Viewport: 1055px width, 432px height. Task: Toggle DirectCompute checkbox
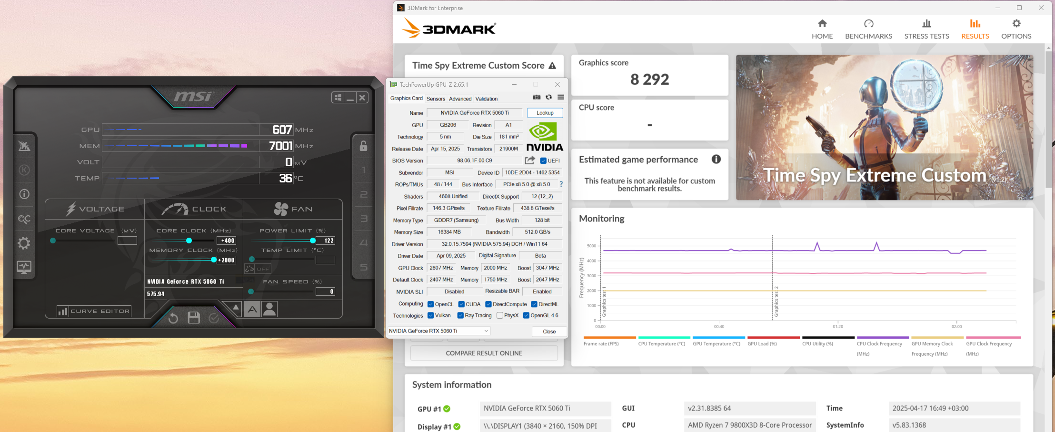coord(488,304)
